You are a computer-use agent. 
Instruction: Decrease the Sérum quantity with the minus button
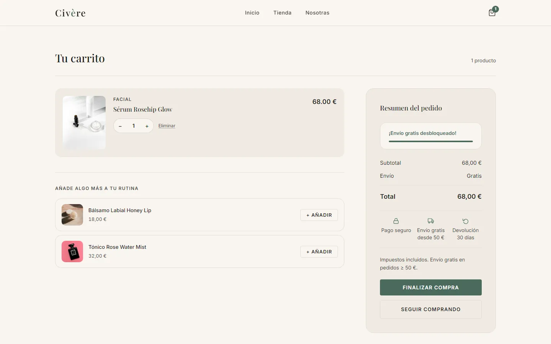pyautogui.click(x=120, y=126)
